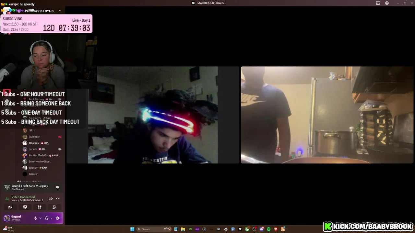Open Spotify from the taskbar
The width and height of the screenshot is (415, 233).
pos(268,229)
